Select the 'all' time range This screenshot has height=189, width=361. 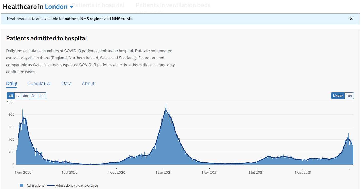(11, 96)
